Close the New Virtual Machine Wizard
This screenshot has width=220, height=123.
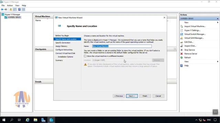[164, 17]
